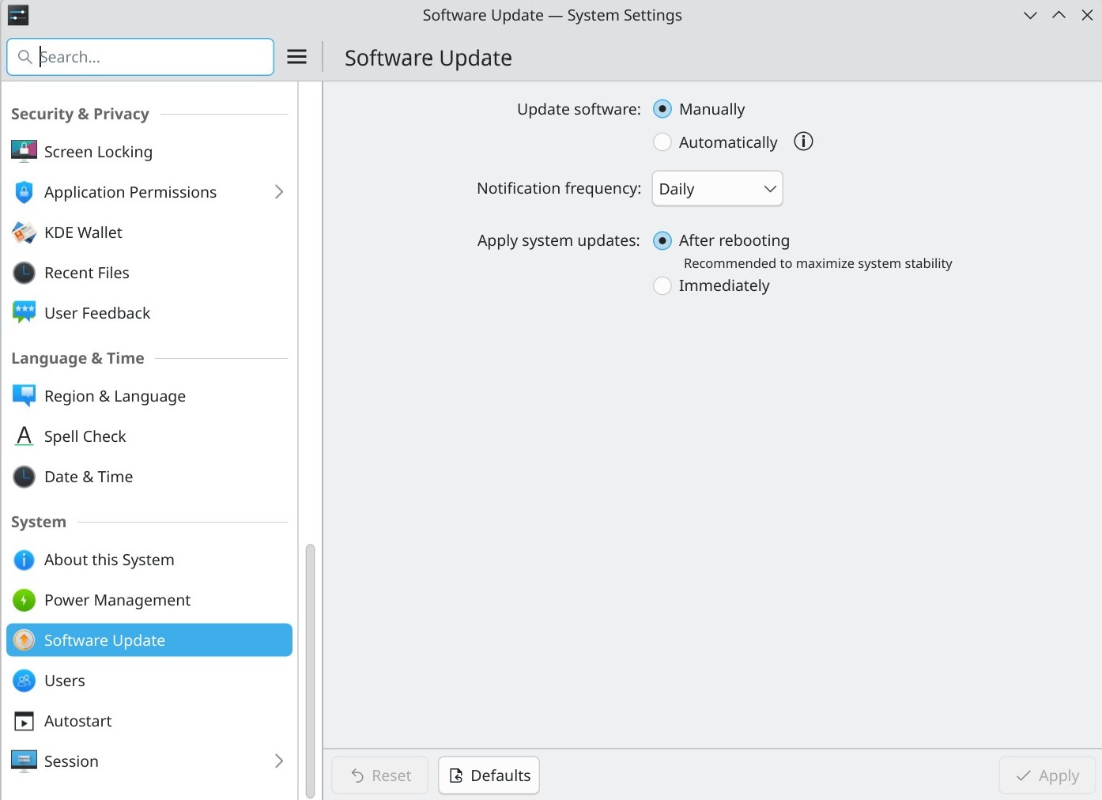1102x800 pixels.
Task: Open the About this System page
Action: [109, 560]
